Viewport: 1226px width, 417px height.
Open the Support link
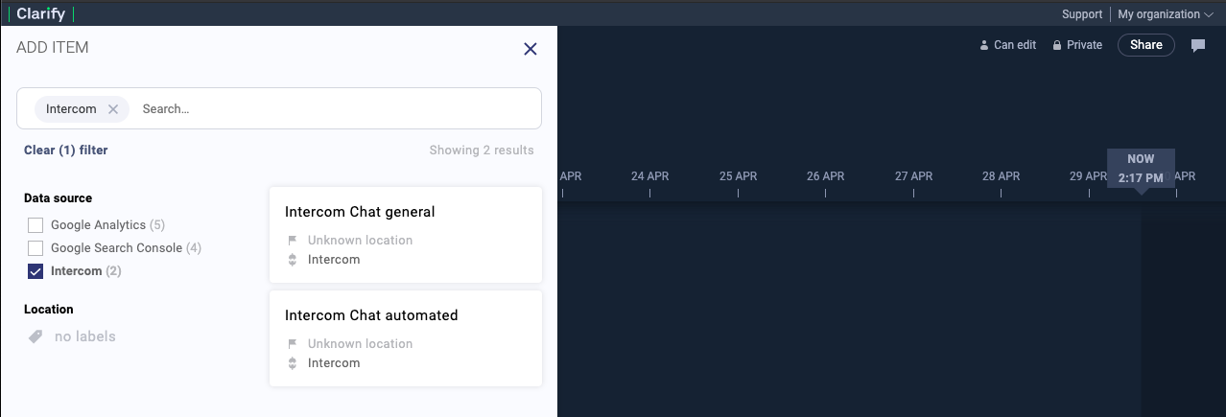1082,14
